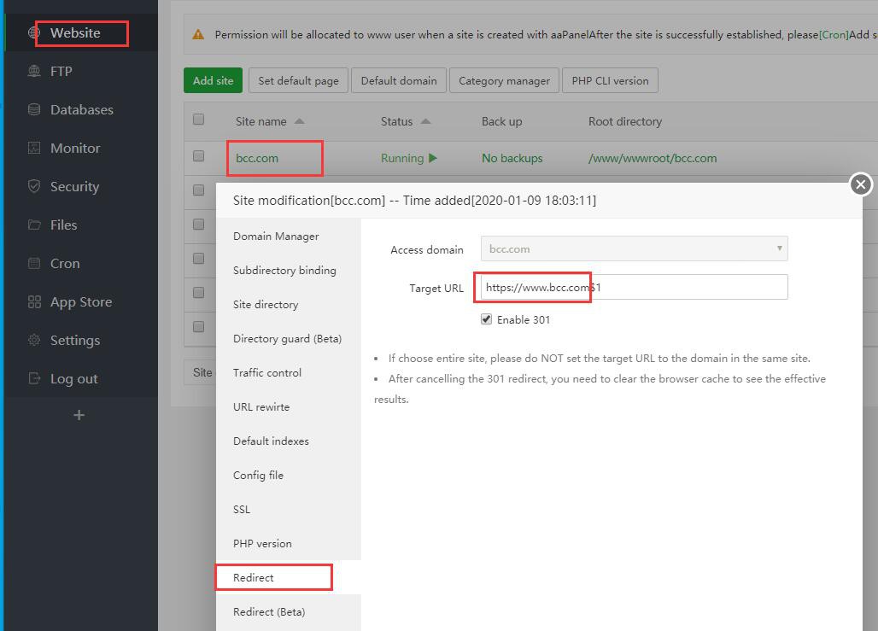Switch to the SSL tab
Screen dimensions: 878x631
click(242, 509)
